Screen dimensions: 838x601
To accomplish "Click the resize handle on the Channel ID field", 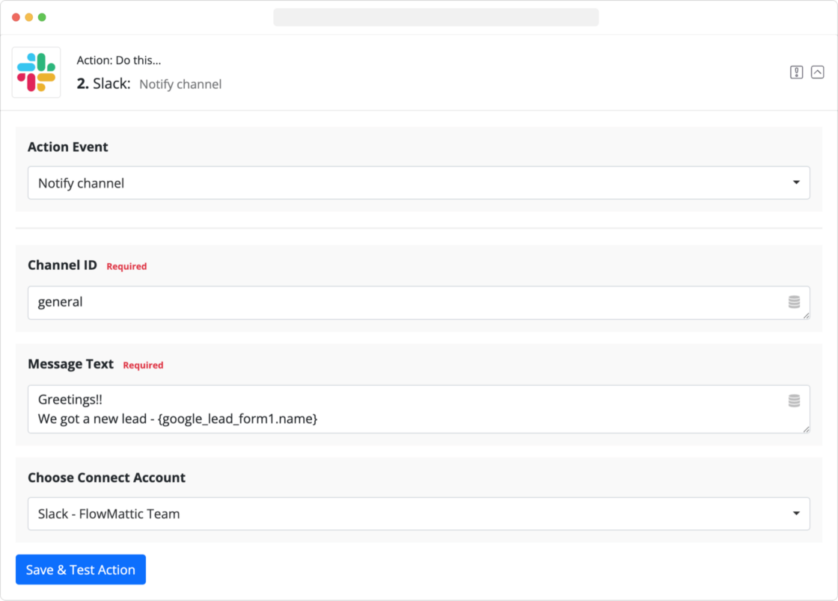I will click(x=807, y=317).
